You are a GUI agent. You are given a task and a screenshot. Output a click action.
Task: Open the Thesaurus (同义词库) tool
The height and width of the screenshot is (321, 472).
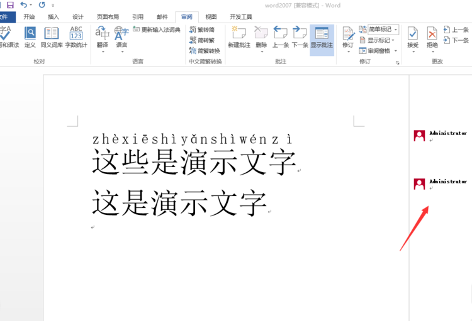(x=52, y=33)
